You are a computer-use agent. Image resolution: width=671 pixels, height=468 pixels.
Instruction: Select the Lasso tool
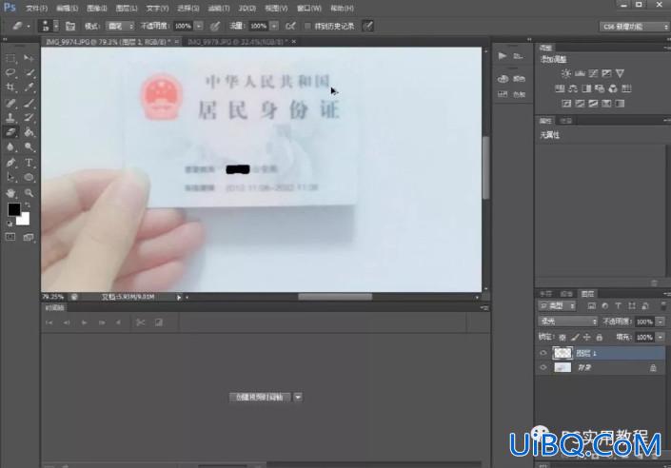pyautogui.click(x=10, y=72)
